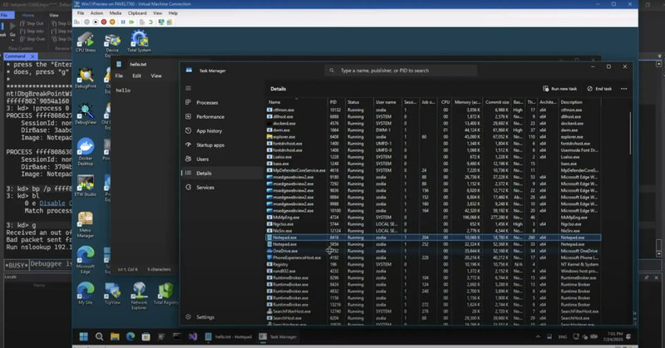665x348 pixels.
Task: Open Task Manager Settings
Action: (x=200, y=317)
